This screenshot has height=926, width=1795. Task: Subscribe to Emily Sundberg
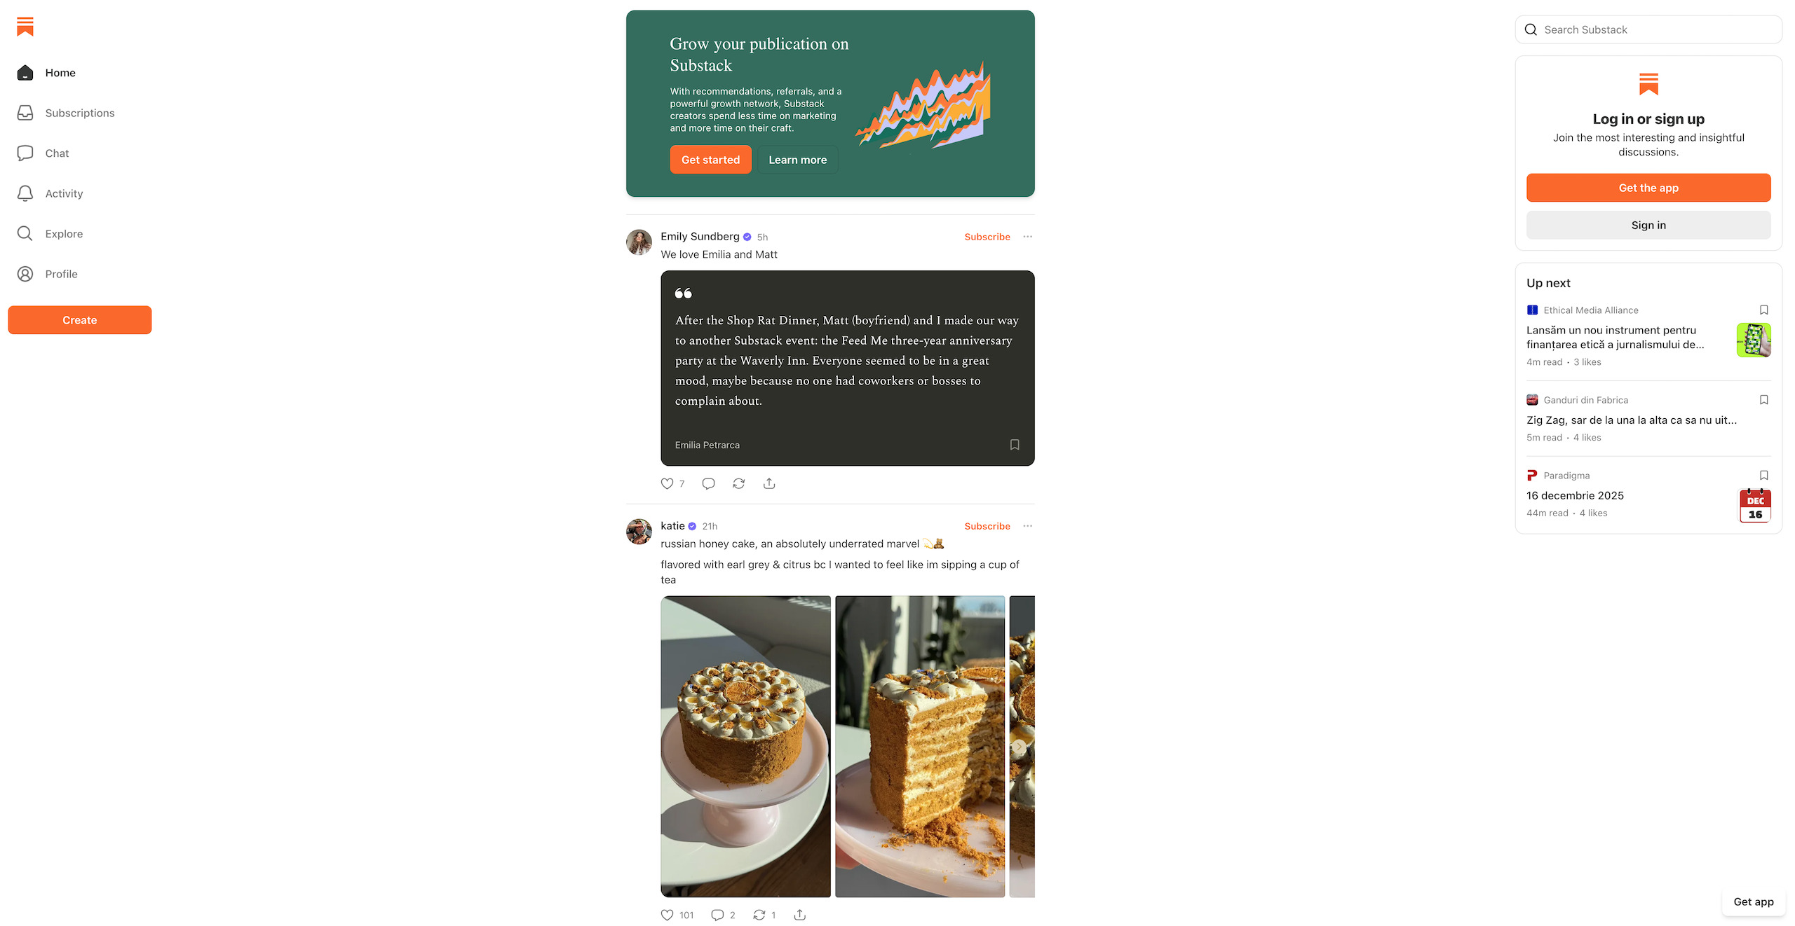(987, 237)
